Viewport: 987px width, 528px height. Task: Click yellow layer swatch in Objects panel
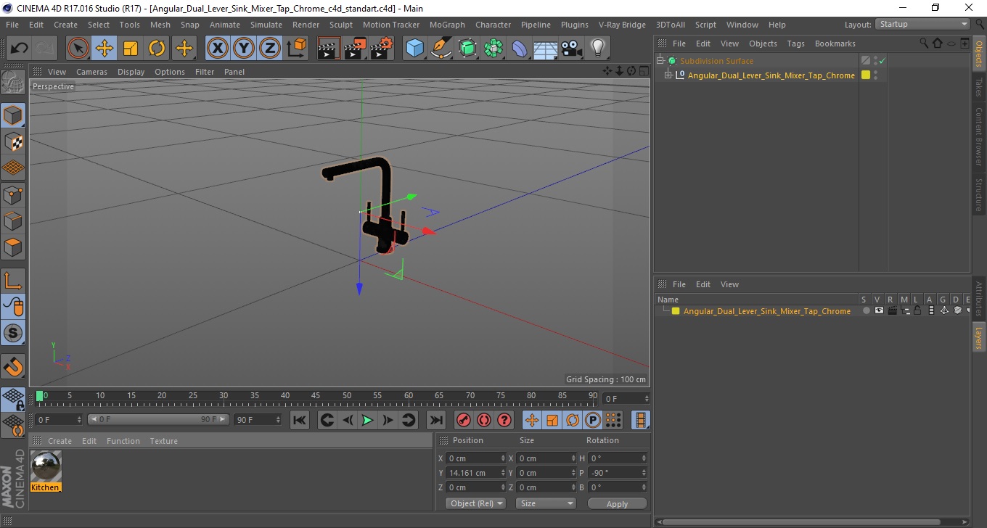tap(866, 75)
